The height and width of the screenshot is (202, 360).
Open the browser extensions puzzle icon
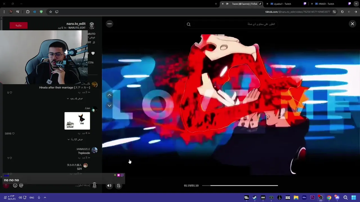pyautogui.click(x=28, y=12)
